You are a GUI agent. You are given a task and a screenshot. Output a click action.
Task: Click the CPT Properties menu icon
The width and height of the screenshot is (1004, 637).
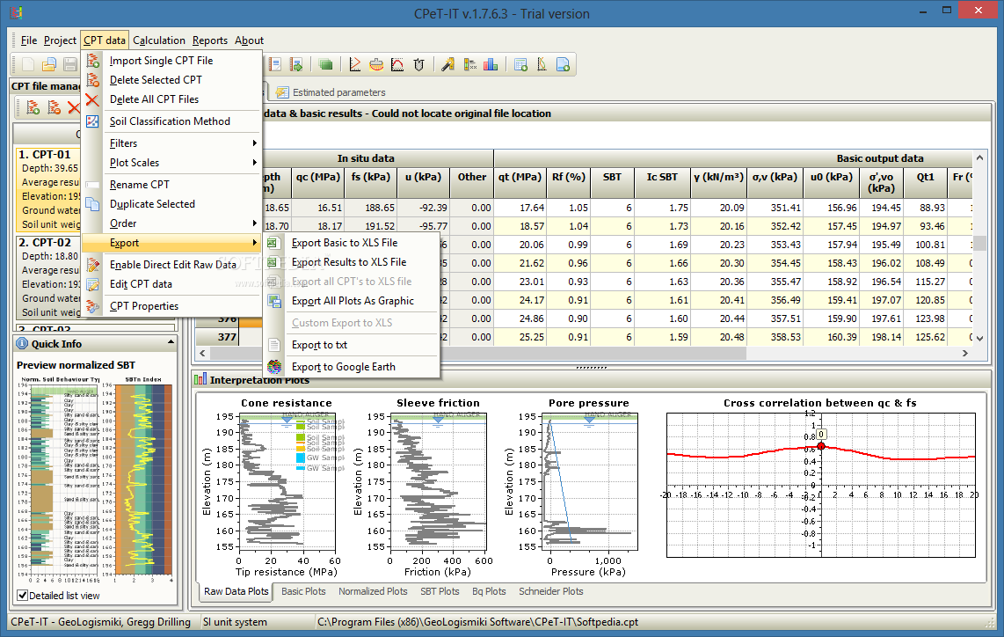tap(93, 306)
